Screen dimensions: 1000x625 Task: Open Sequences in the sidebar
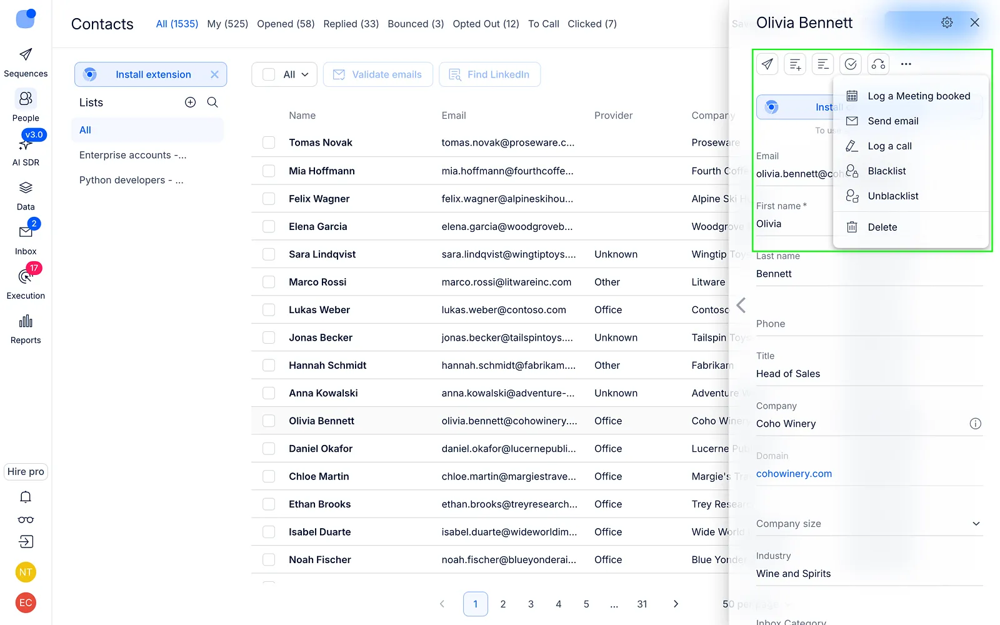26,62
